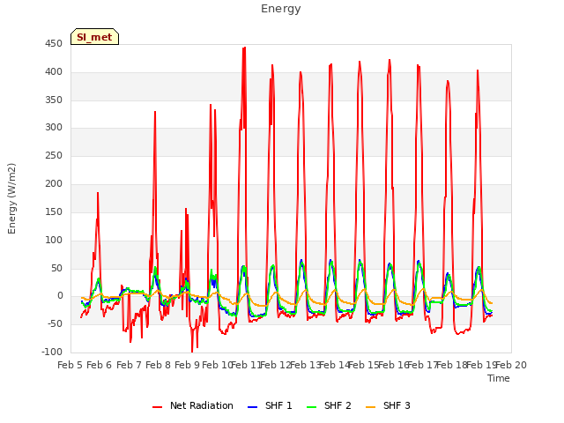Click the Feb 9 x-axis label

click(x=188, y=366)
